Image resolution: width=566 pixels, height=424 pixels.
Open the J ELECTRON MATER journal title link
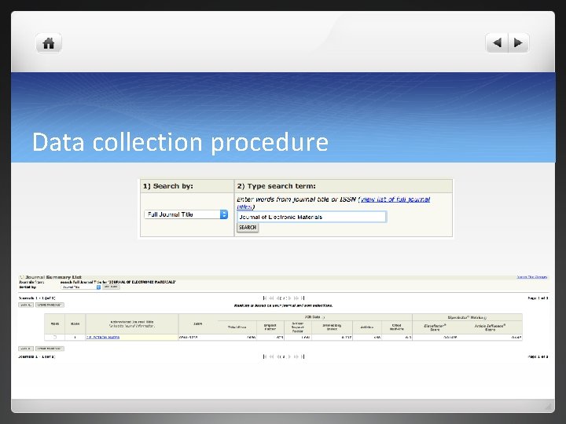pos(103,337)
